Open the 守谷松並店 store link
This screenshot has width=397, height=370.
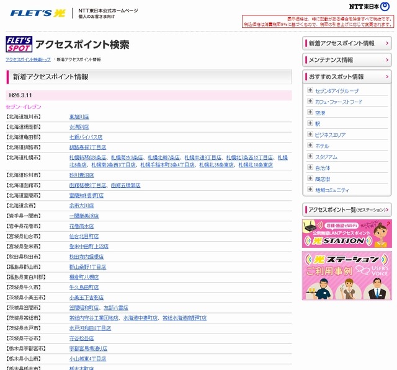click(x=81, y=338)
